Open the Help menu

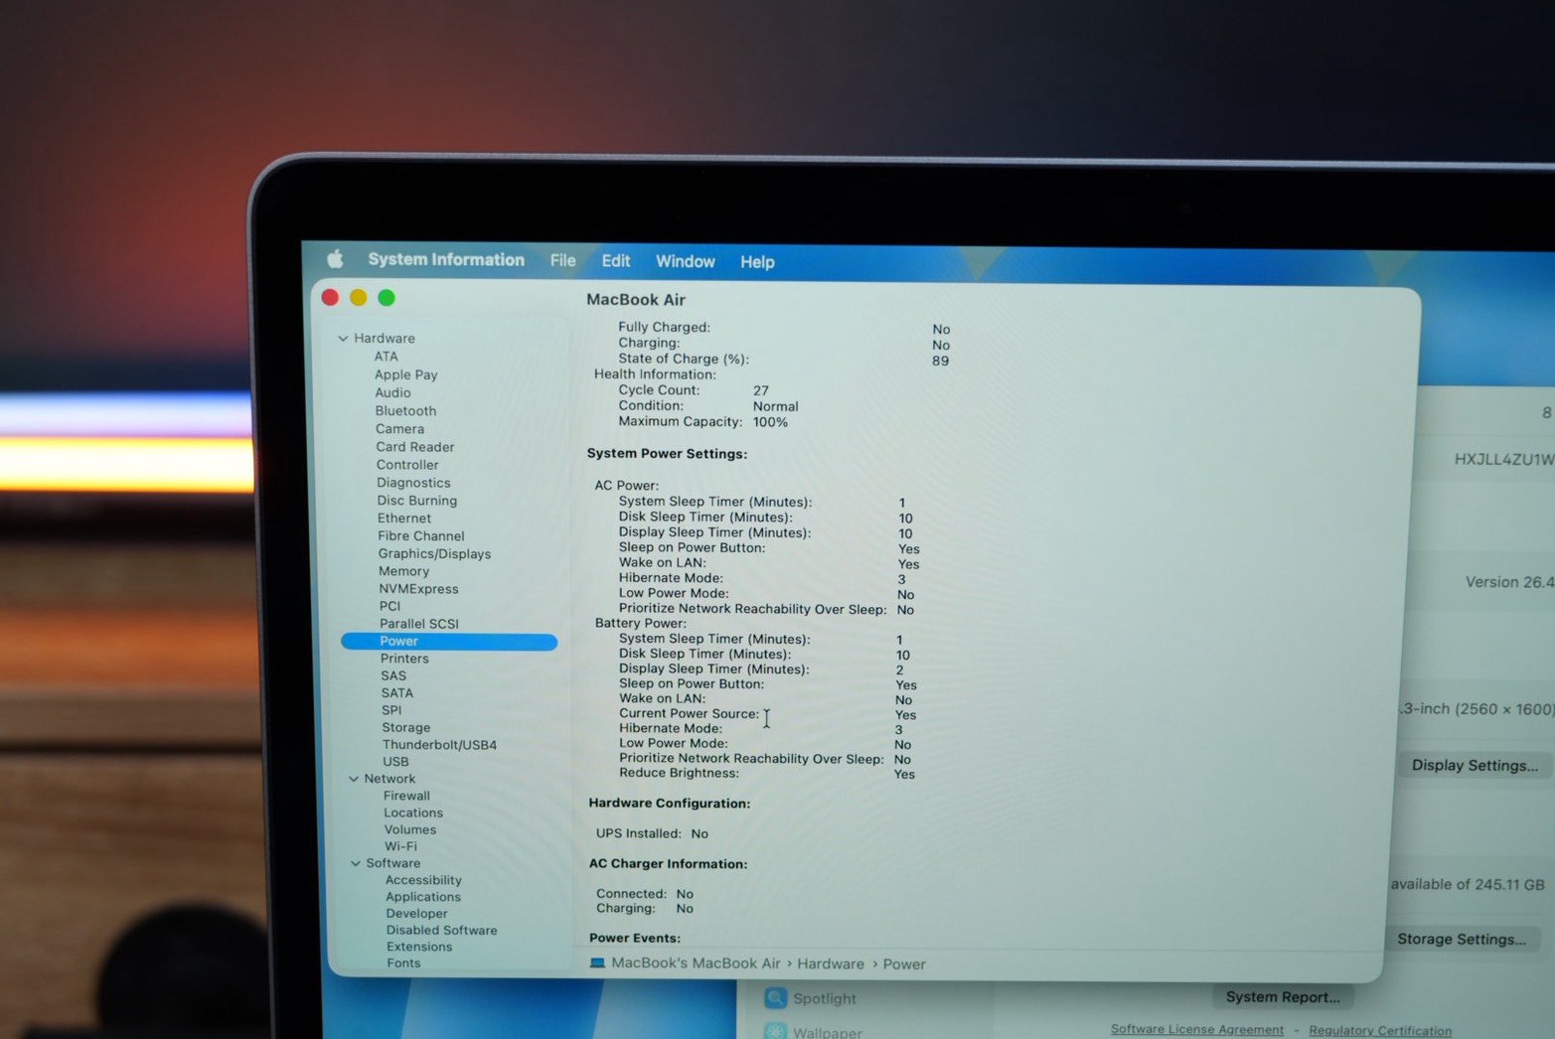756,262
